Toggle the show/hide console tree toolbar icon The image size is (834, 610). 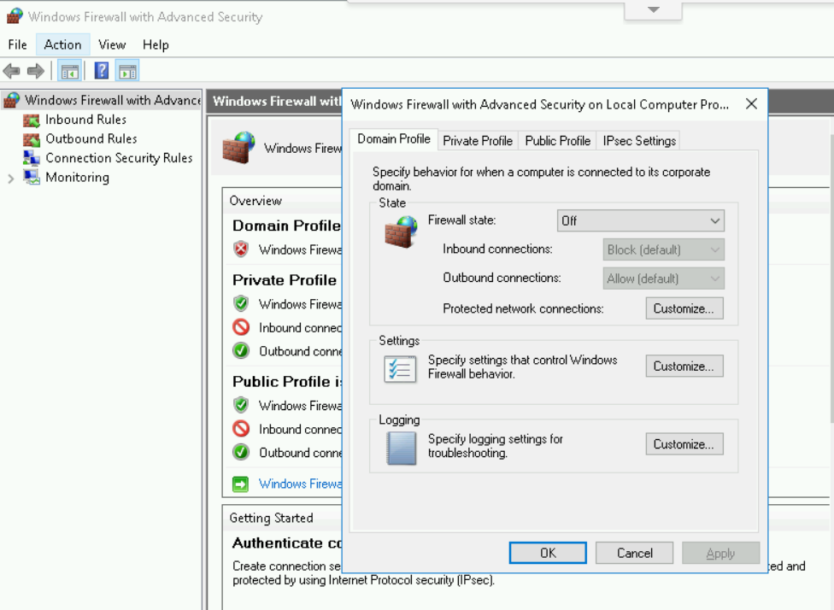click(70, 71)
